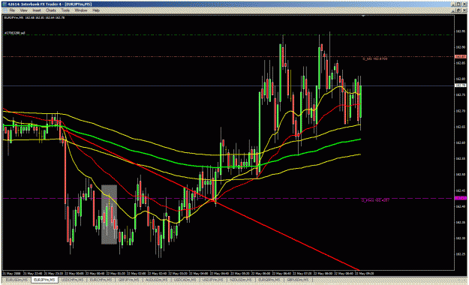
Task: Open the EURGBPm,M5 chart tab
Action: (x=269, y=280)
